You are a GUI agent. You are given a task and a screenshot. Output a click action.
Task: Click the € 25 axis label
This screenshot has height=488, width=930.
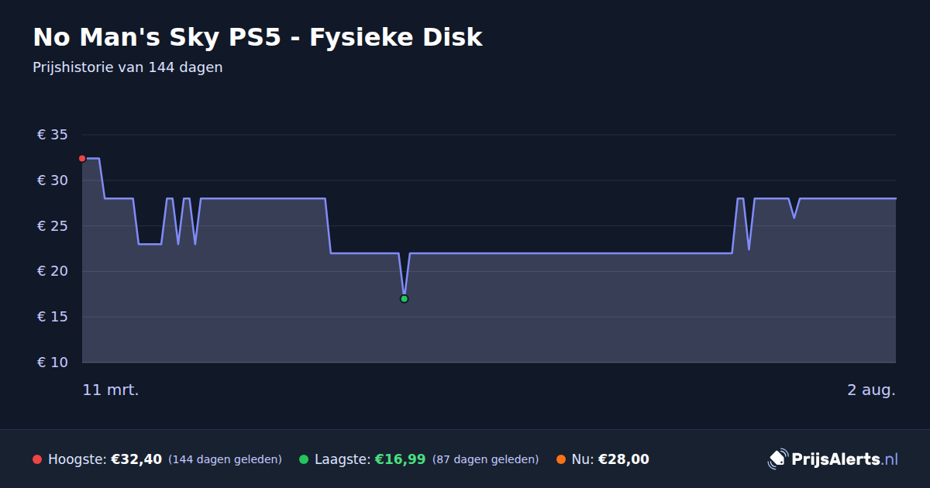(x=53, y=226)
